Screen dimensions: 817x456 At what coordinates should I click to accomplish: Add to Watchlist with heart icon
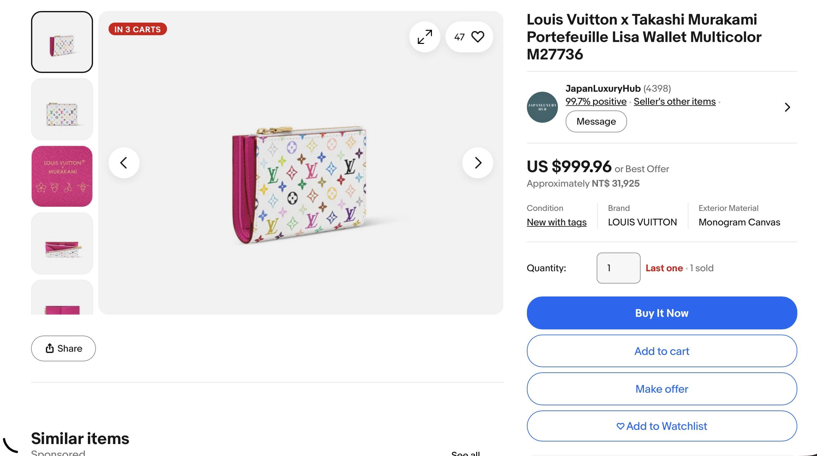(x=662, y=426)
